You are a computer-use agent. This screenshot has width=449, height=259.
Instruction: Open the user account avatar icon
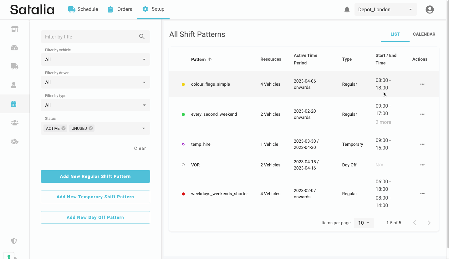430,10
